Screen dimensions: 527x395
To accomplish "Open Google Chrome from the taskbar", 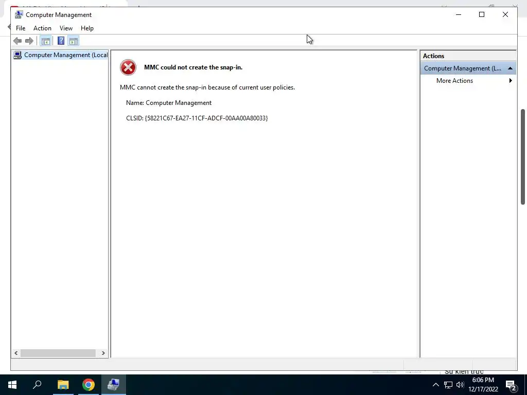I will pyautogui.click(x=89, y=385).
